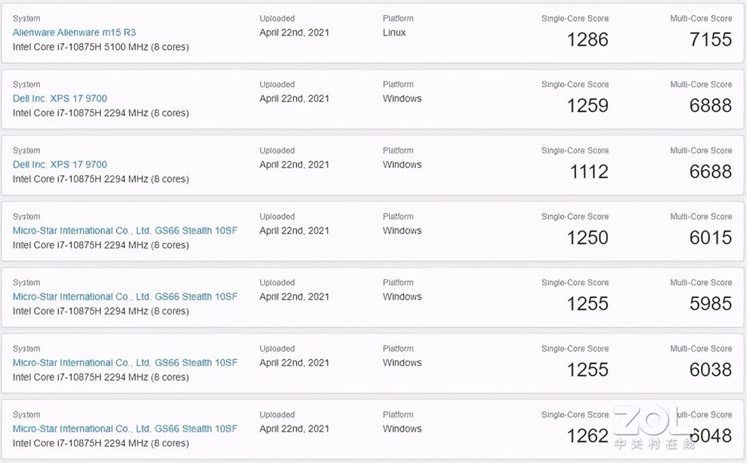Open Dell XPS 17 9700 result scoring 6688
Screen dimensions: 747x463
click(60, 164)
